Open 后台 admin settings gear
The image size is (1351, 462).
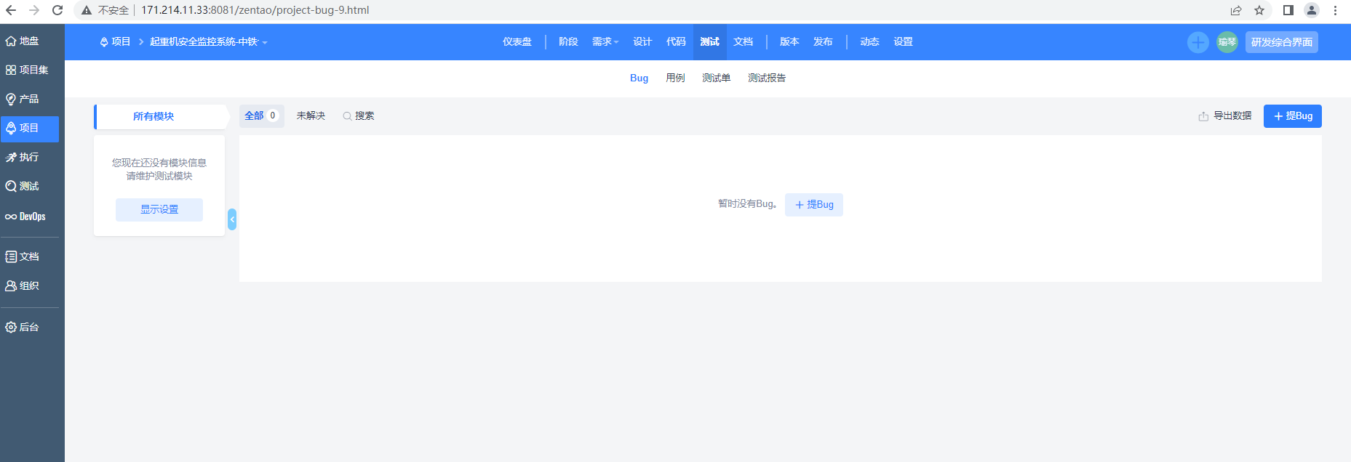[11, 328]
